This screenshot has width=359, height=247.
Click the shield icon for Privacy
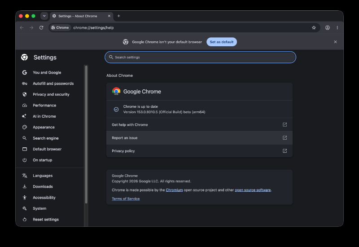(x=25, y=94)
